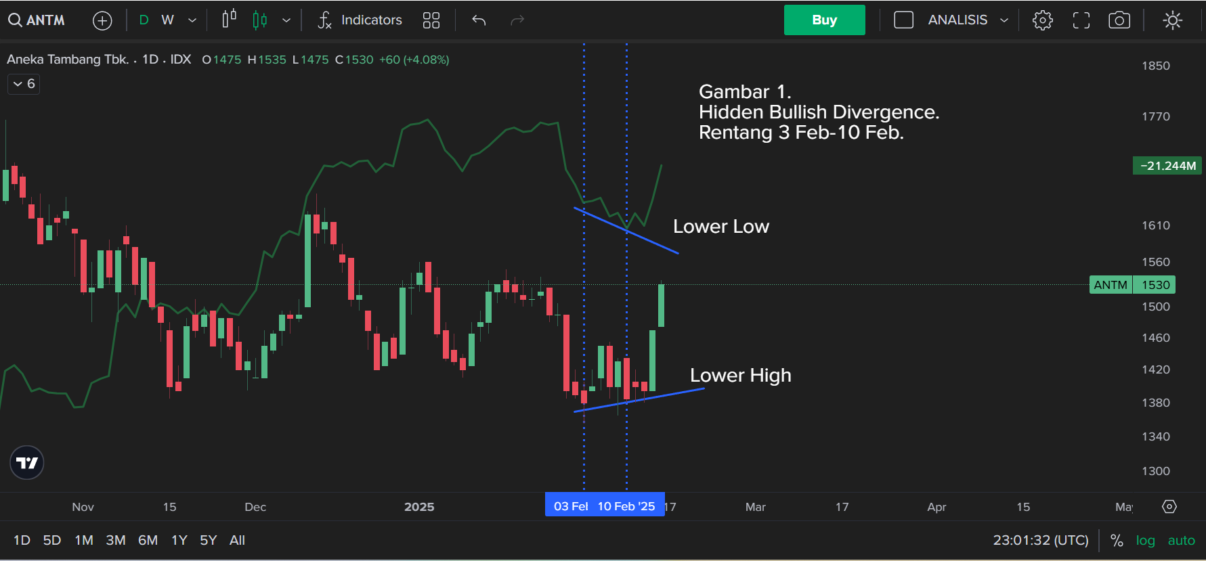
Task: Select the 6M time range
Action: 148,540
